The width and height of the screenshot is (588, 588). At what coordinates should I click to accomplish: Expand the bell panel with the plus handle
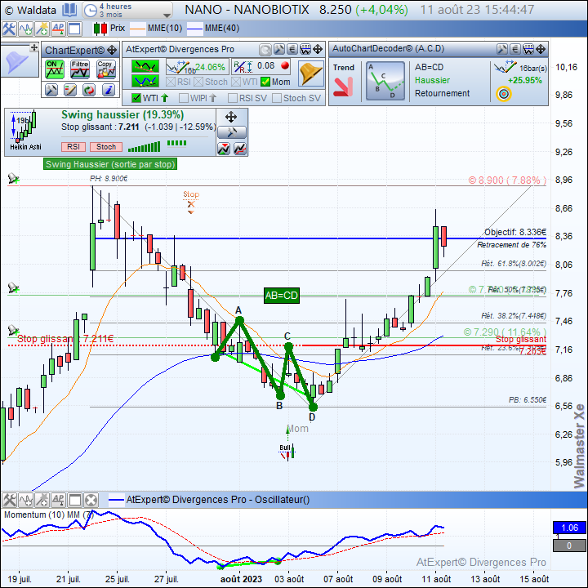point(33,47)
